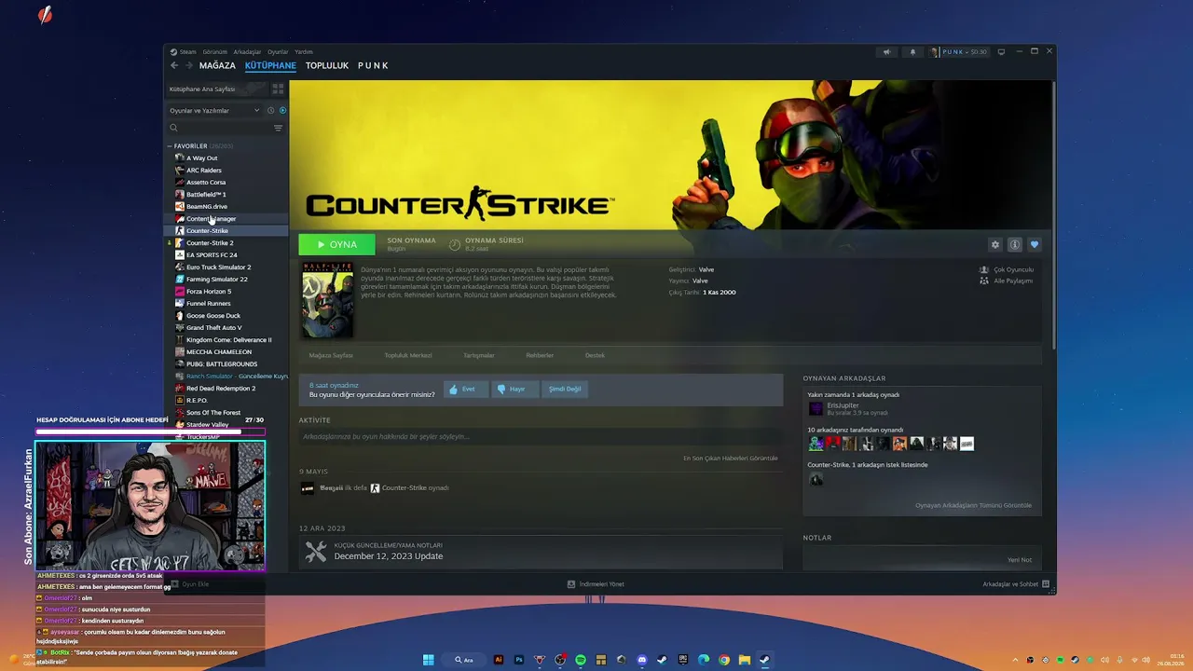Go back with the Steam back arrow

[x=174, y=65]
